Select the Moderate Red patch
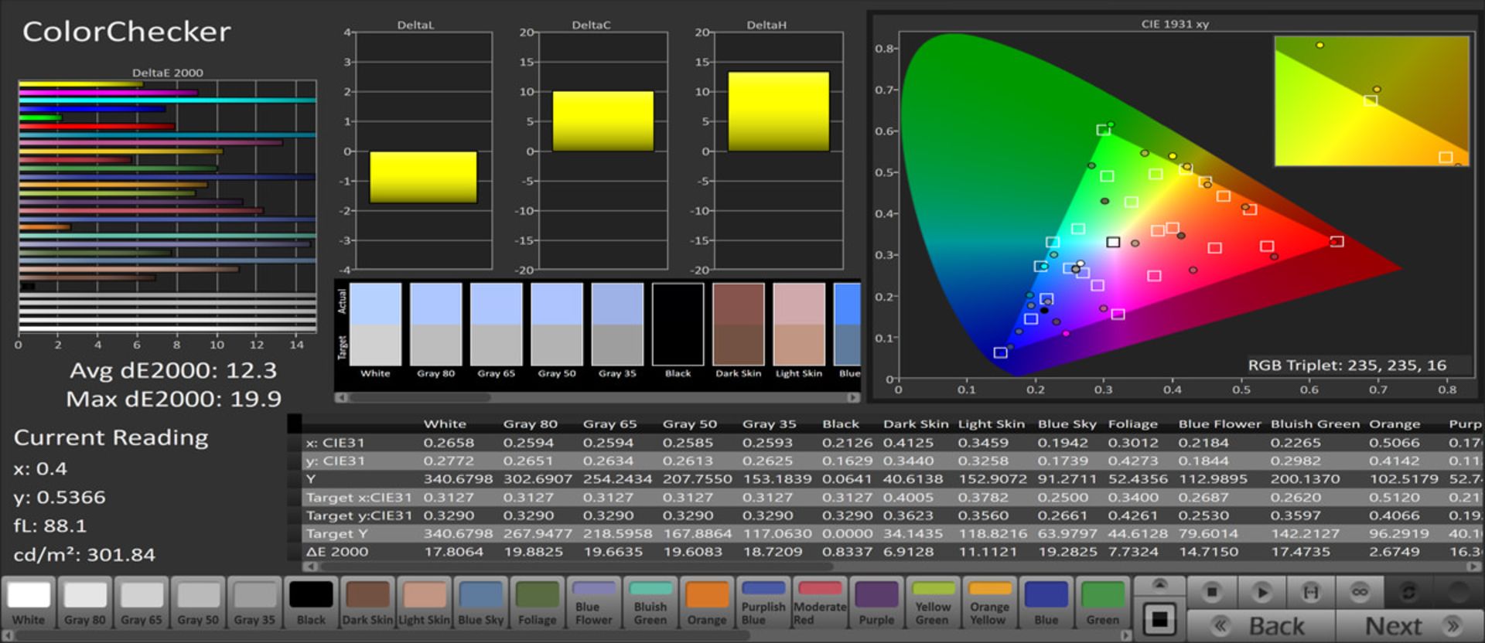This screenshot has height=643, width=1485. (x=819, y=603)
